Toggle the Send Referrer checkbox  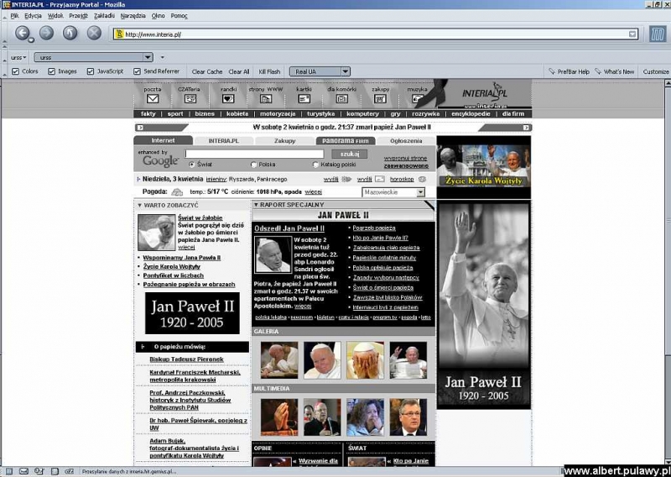[137, 71]
